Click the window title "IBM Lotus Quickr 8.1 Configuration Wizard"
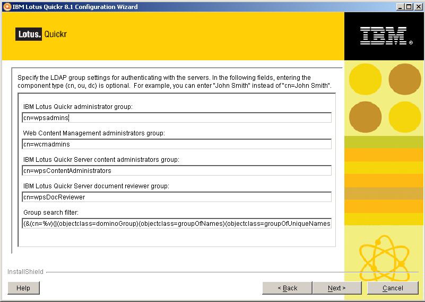The image size is (425, 302). [x=75, y=7]
